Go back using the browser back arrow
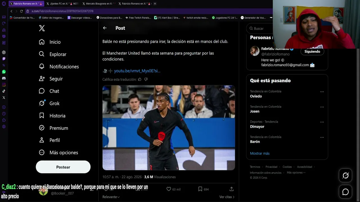The height and width of the screenshot is (202, 360). click(x=11, y=11)
